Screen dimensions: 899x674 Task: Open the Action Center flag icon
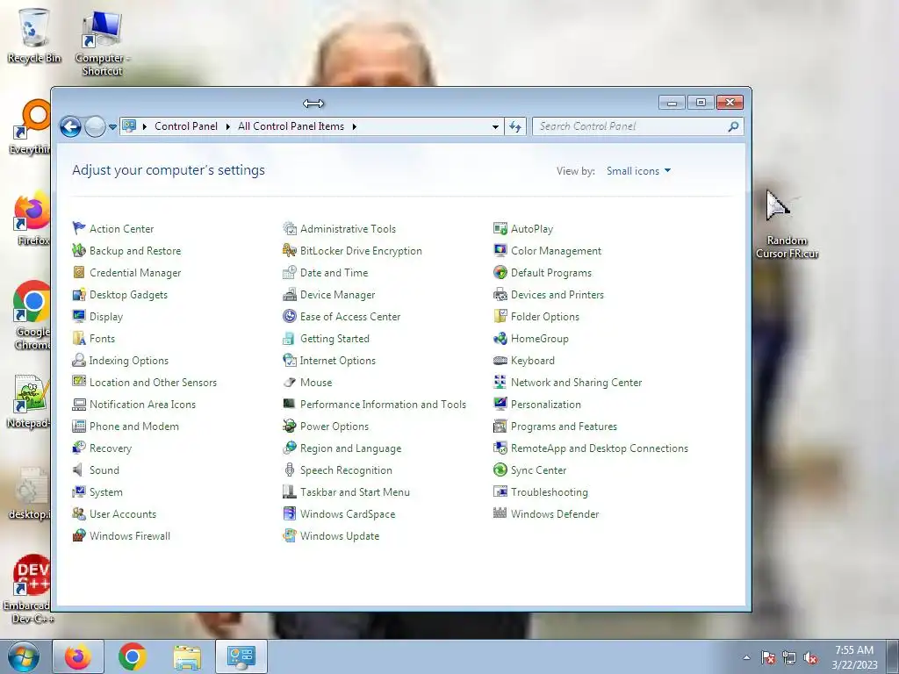click(79, 228)
